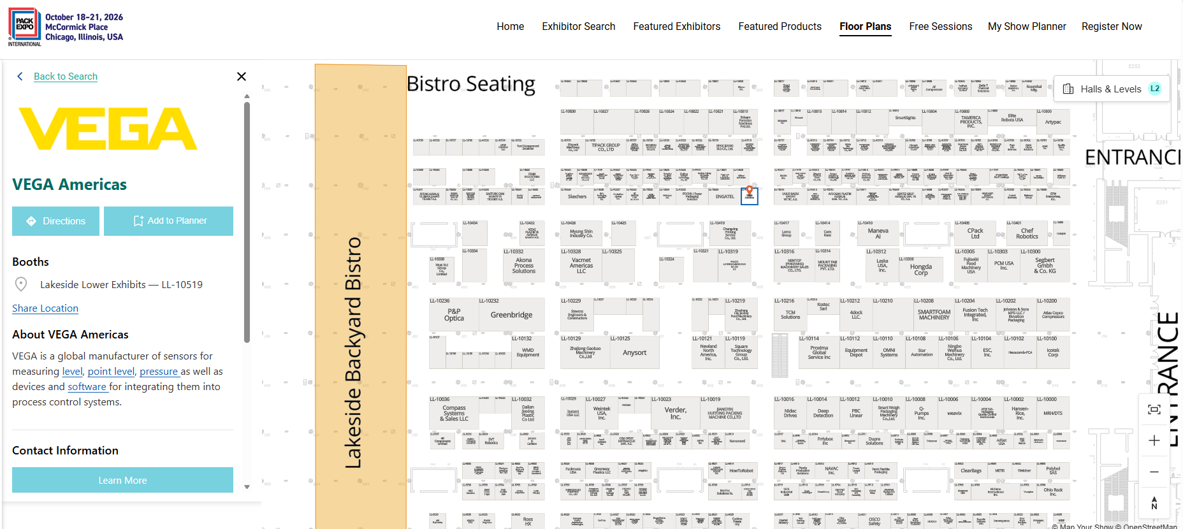This screenshot has height=529, width=1183.
Task: Select the TCM Solutions booth
Action: click(790, 315)
